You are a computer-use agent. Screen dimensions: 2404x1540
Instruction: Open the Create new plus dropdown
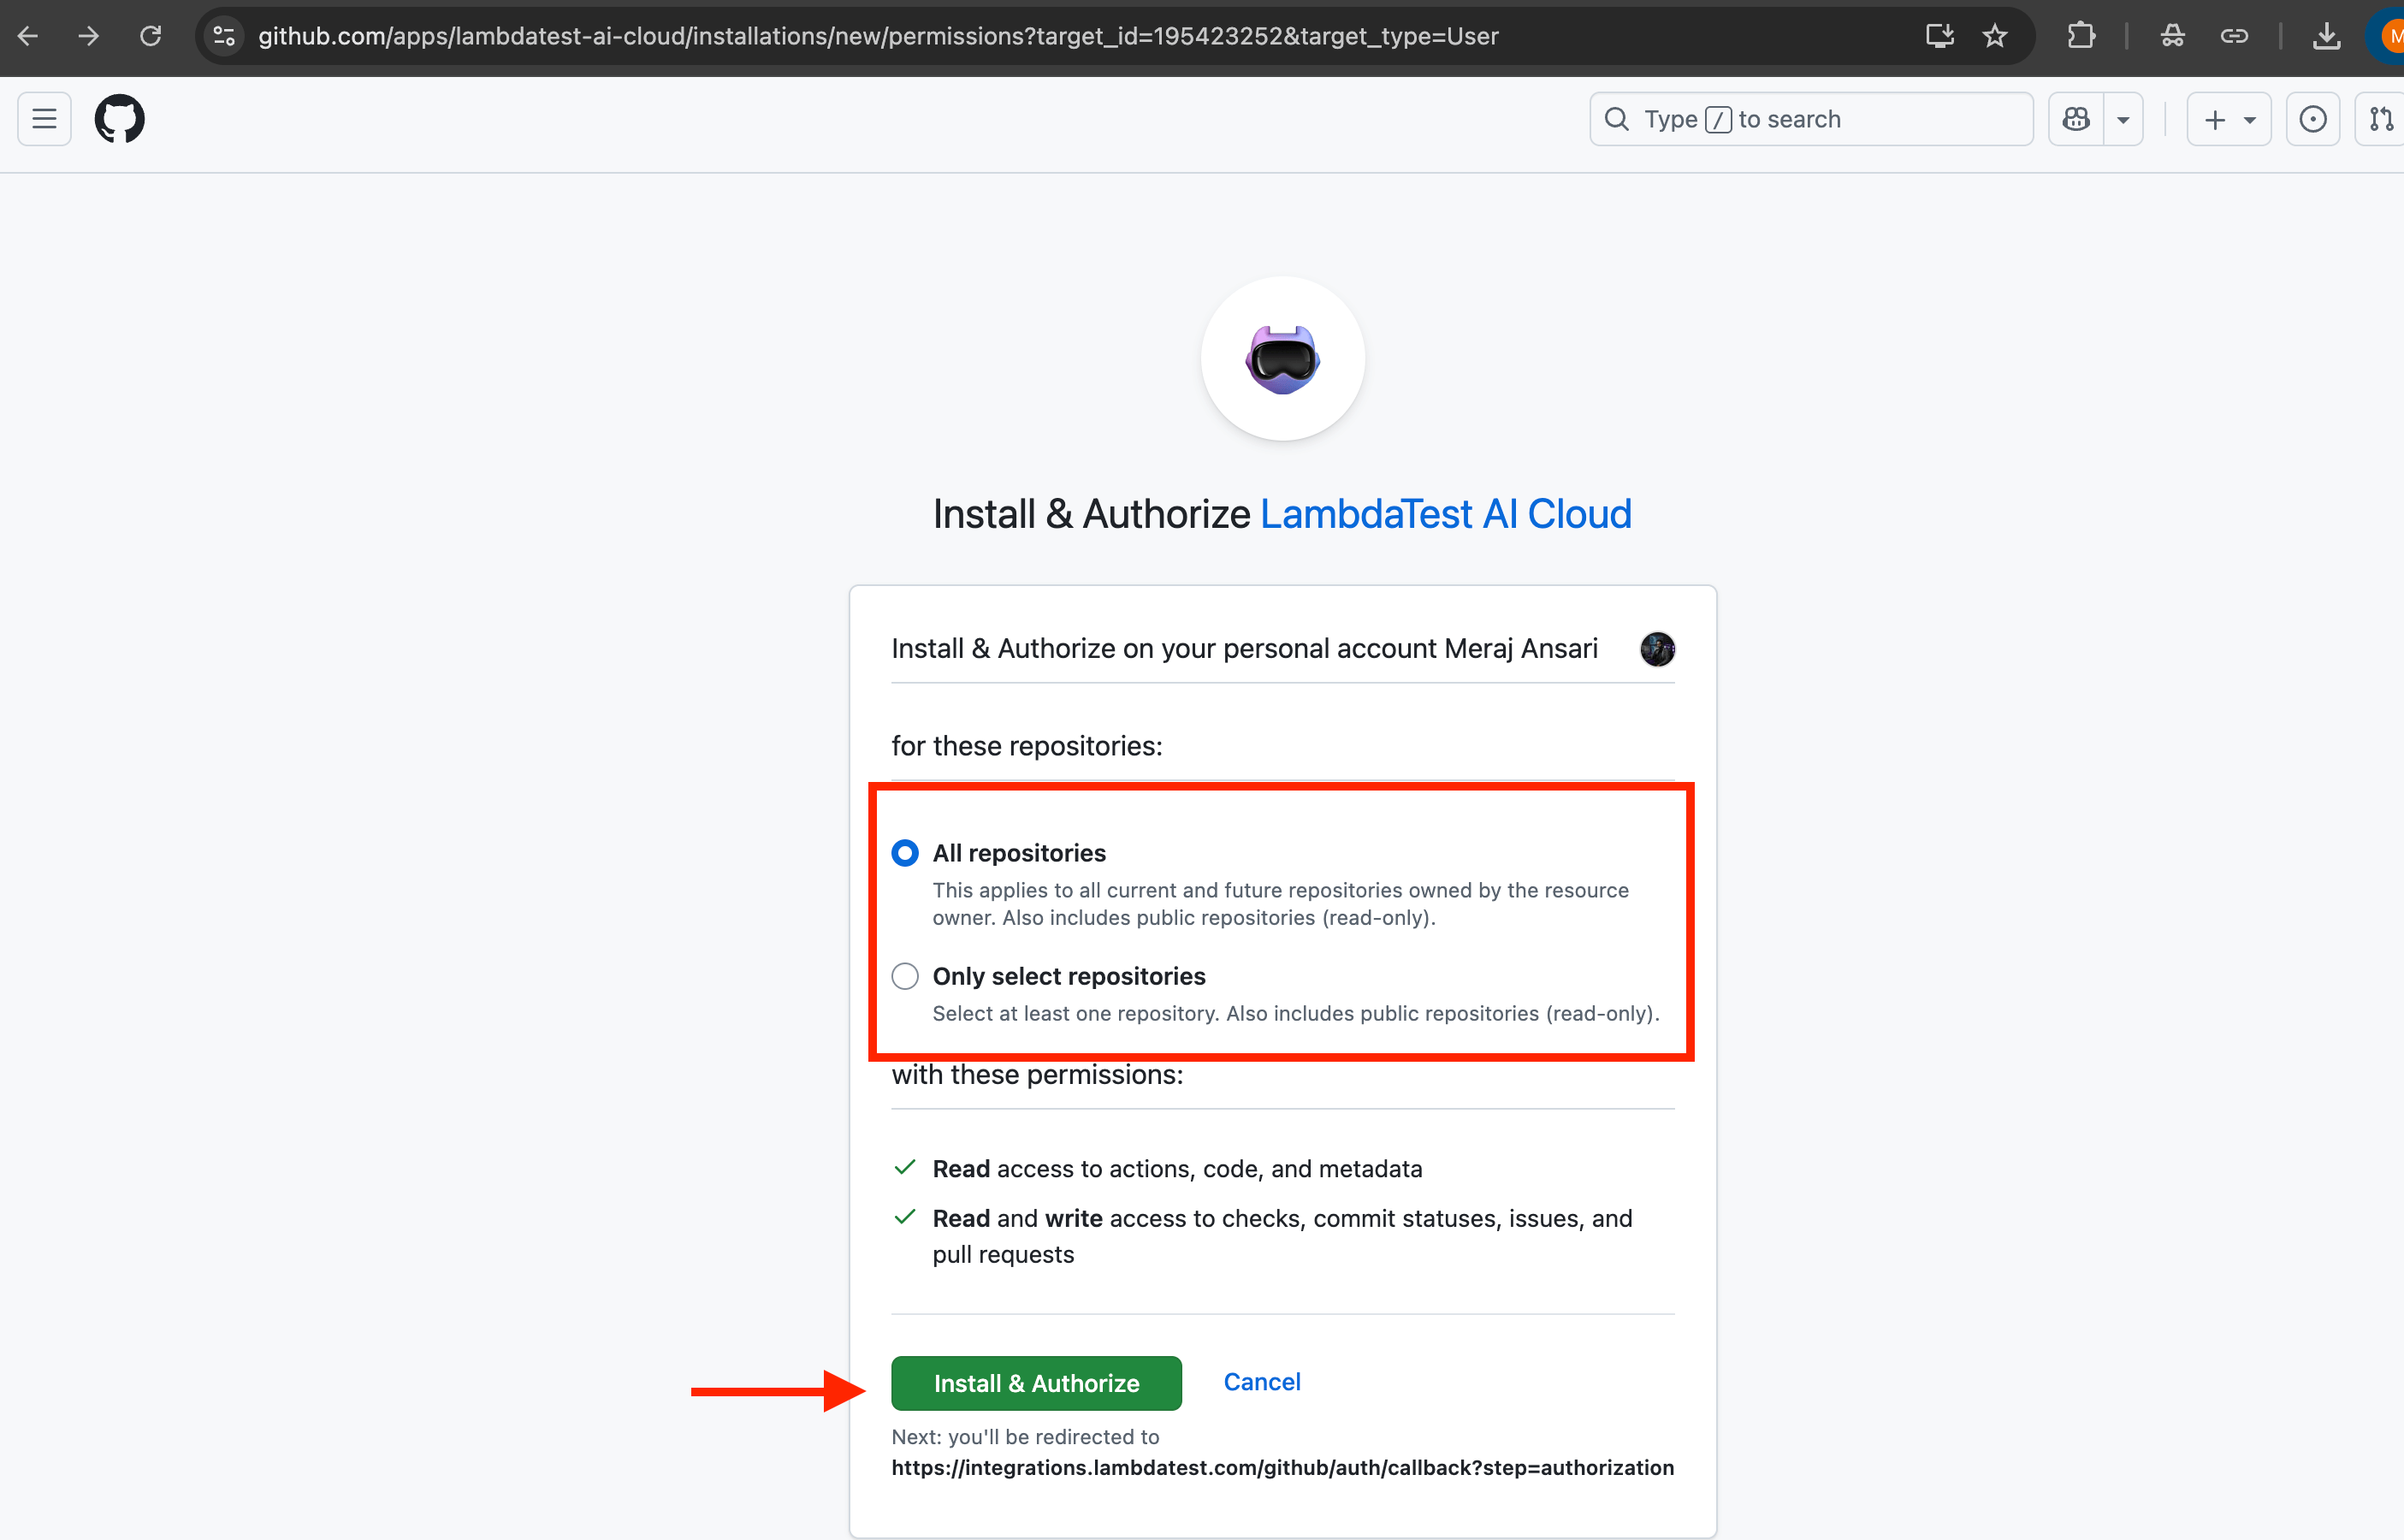click(x=2228, y=119)
